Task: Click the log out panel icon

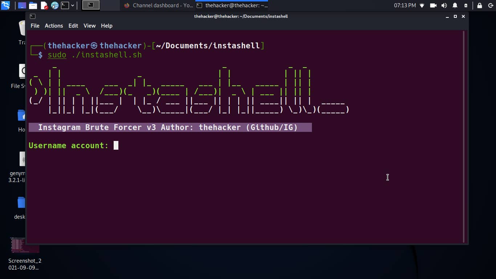Action: pos(490,5)
